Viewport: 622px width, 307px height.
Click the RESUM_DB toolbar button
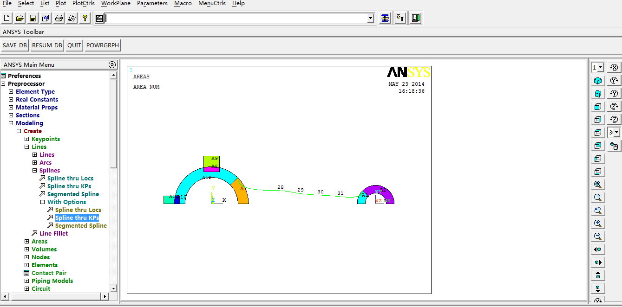(47, 45)
